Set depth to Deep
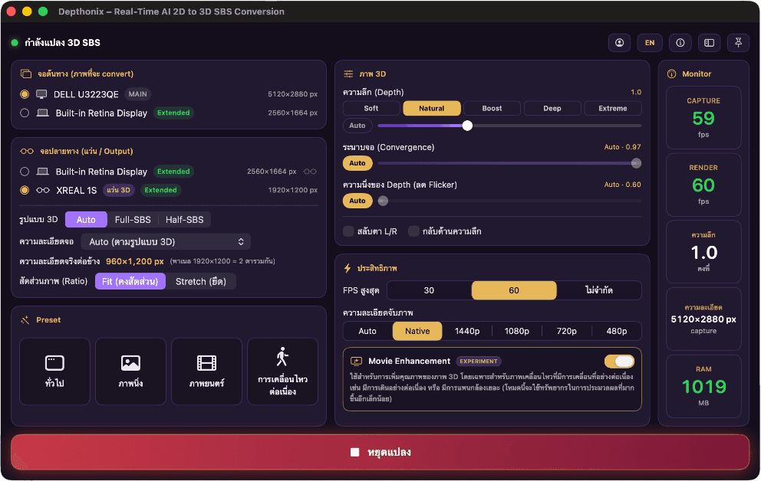The image size is (761, 481). (x=552, y=108)
